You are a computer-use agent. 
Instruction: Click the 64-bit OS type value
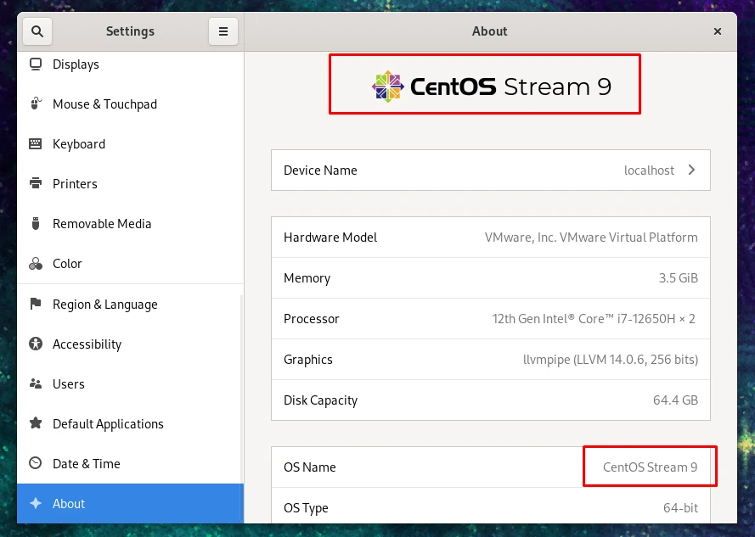680,507
